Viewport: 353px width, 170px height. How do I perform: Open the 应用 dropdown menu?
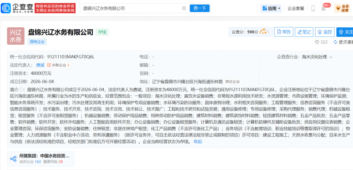point(271,8)
